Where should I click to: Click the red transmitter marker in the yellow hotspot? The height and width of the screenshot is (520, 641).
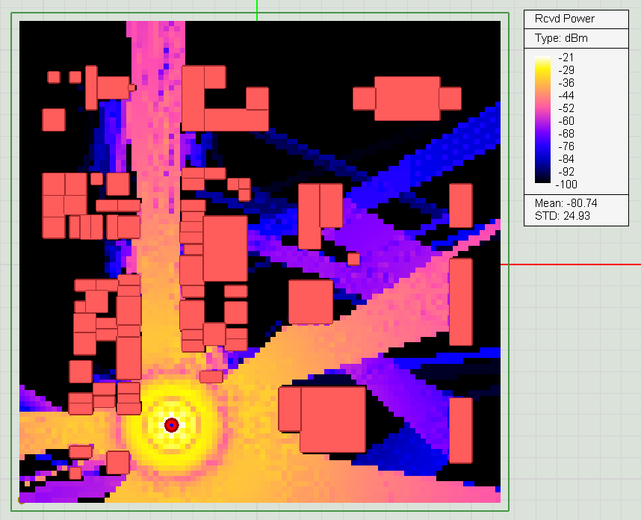172,425
